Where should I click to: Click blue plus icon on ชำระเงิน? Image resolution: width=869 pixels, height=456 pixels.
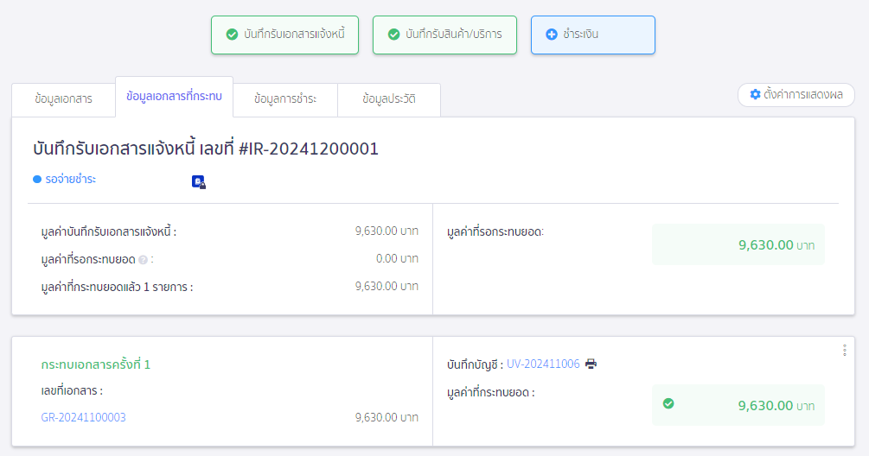click(552, 35)
